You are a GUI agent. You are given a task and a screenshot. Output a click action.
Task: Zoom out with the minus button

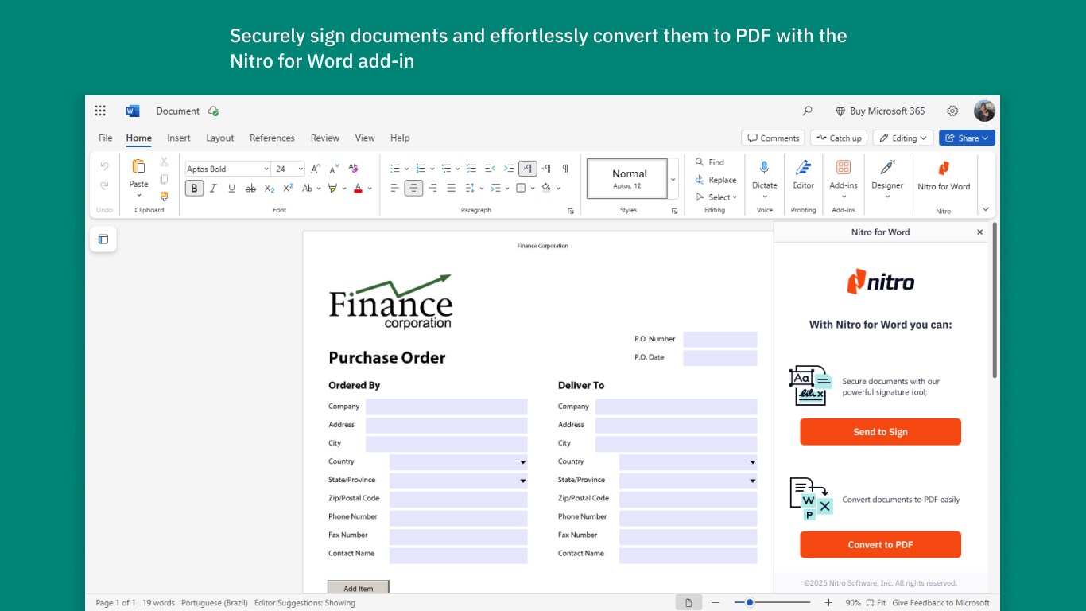[716, 603]
